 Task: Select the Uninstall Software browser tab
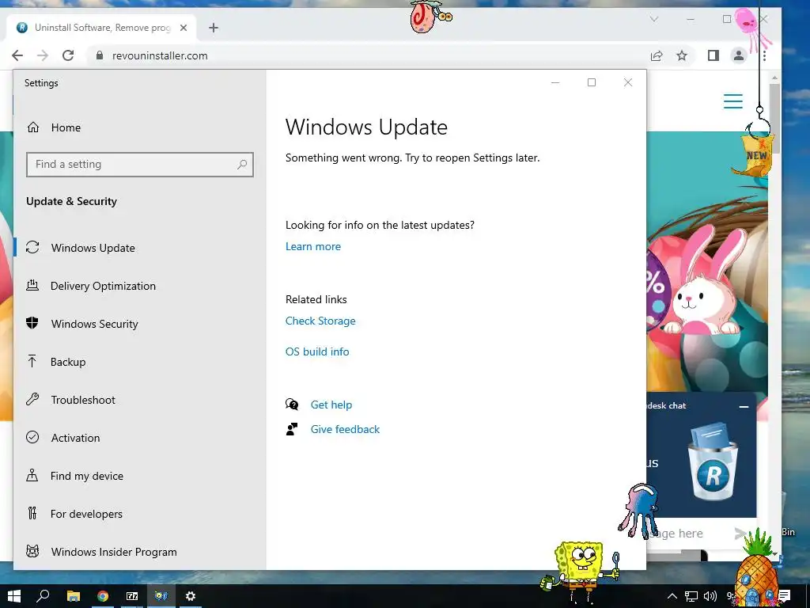click(x=102, y=28)
